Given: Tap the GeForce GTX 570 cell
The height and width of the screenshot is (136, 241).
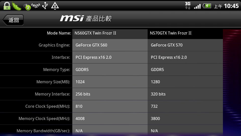Looking at the screenshot, I should point(185,45).
